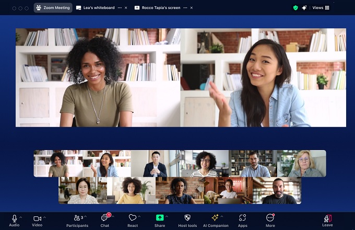Select thumbnail of woman in polka-dot blouse

tap(83, 190)
